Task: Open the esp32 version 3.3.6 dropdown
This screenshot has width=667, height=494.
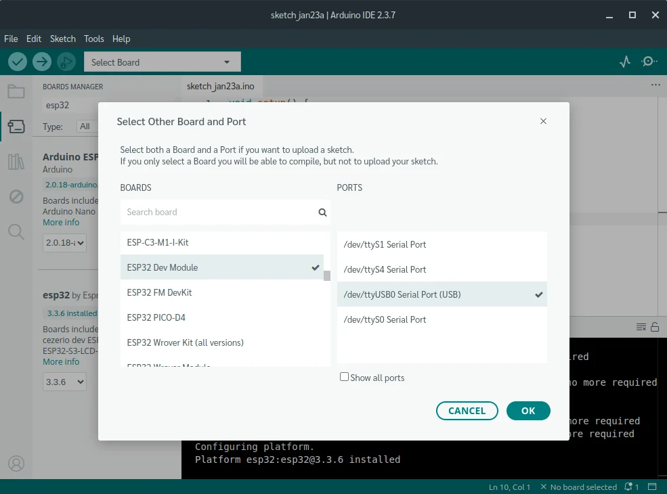Action: coord(65,382)
